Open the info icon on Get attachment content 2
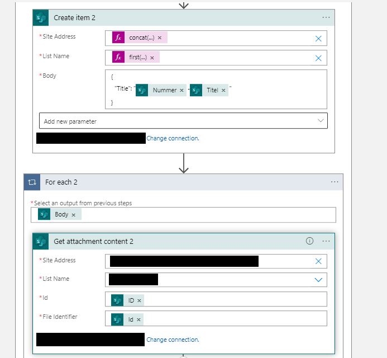387x358 pixels. (x=309, y=241)
